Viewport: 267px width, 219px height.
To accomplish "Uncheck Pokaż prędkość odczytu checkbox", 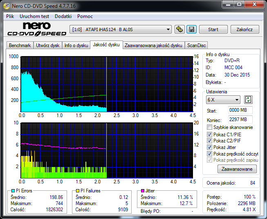I will click(x=209, y=154).
